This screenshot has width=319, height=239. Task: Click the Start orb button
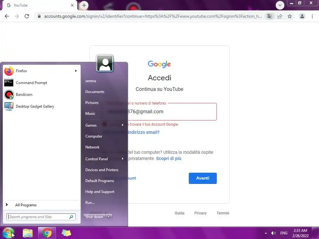[8, 233]
